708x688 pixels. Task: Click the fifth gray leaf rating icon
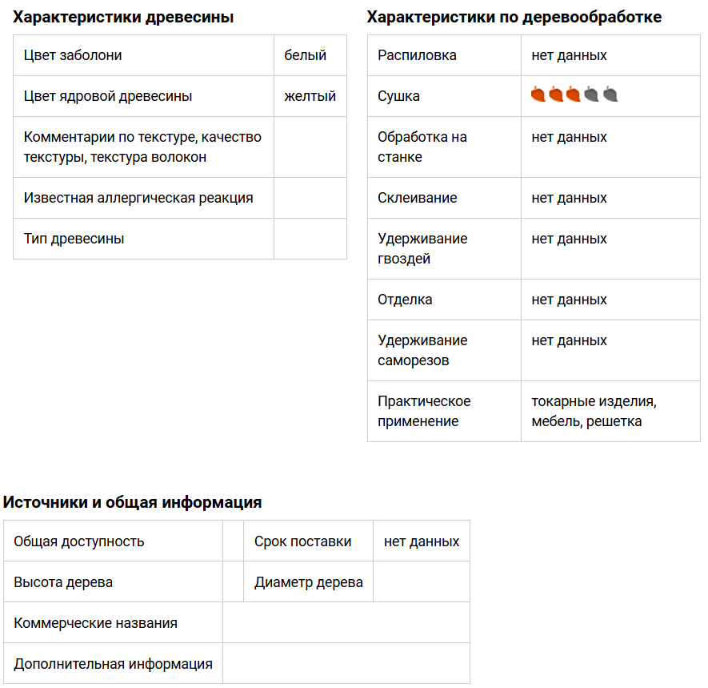tap(610, 95)
